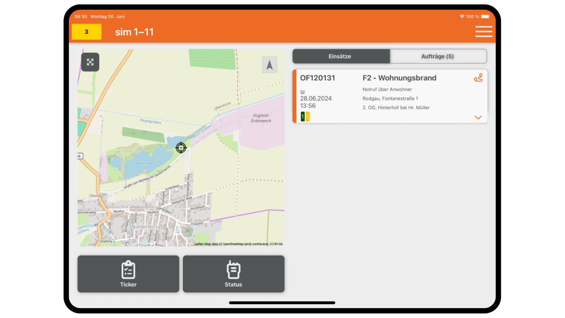Screen dimensions: 565x318
Task: Click the compass arrow icon on the map
Action: [x=269, y=65]
